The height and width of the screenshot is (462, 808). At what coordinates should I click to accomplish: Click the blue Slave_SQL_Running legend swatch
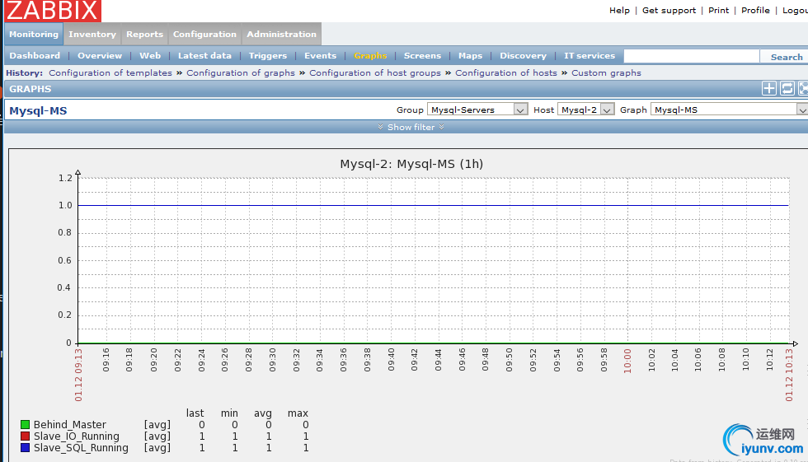25,448
